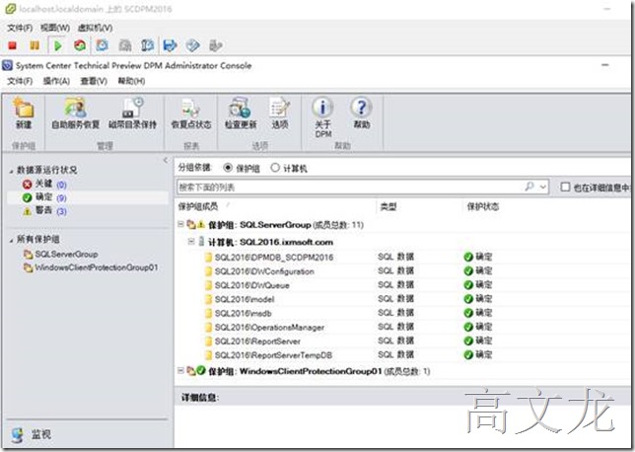
Task: Click the 监视 workspace label
Action: click(41, 434)
